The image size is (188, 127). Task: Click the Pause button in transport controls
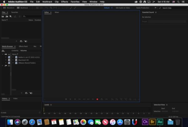(75, 99)
